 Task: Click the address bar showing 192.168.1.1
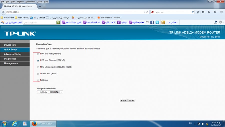point(74,12)
